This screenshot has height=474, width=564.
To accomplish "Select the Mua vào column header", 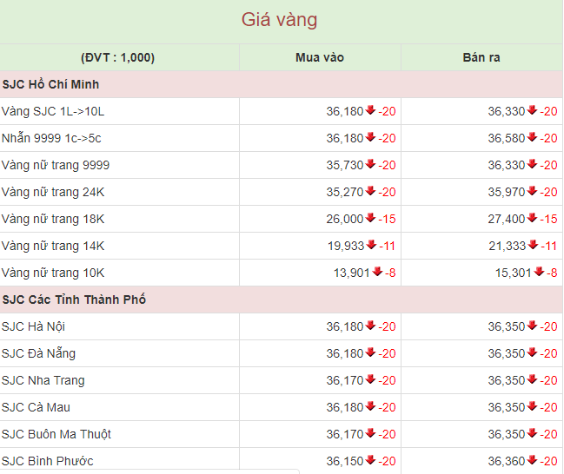I will point(320,57).
